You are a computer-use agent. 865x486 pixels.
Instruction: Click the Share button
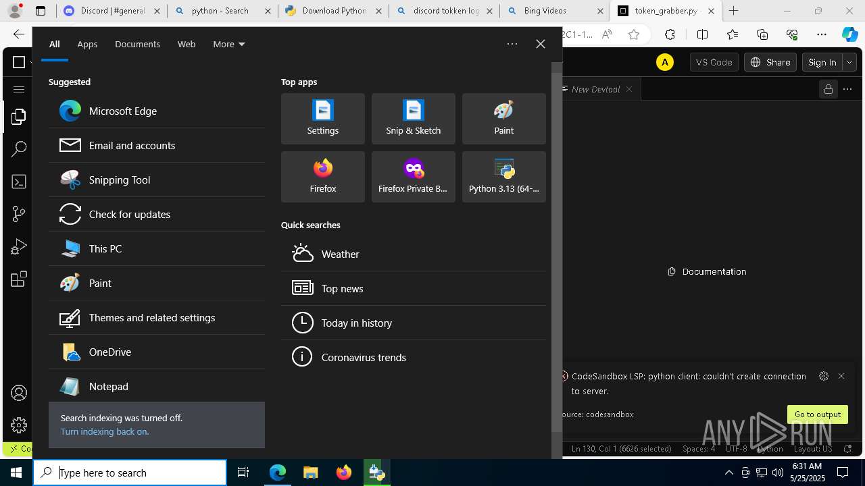(x=770, y=62)
